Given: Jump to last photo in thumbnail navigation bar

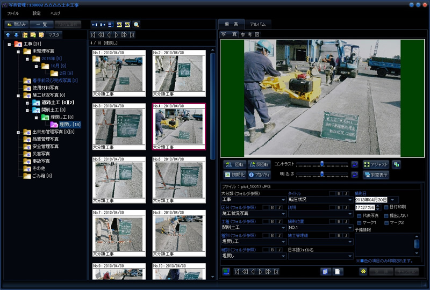Looking at the screenshot, I should 132,34.
